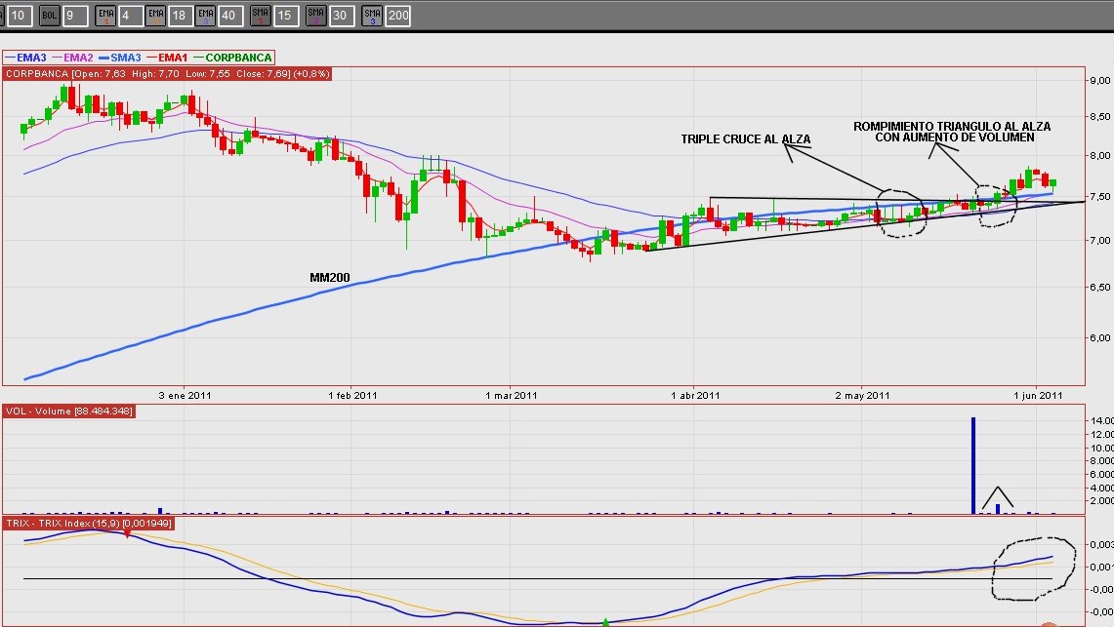
Task: Click the SMA 1 period field showing 15
Action: click(286, 16)
